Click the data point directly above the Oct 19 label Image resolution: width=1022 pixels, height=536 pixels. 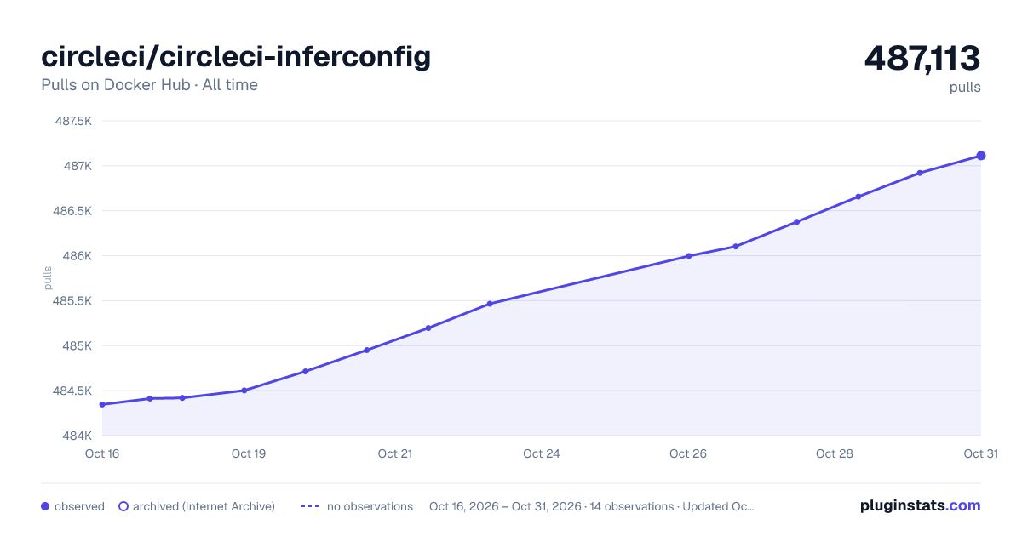[x=244, y=391]
